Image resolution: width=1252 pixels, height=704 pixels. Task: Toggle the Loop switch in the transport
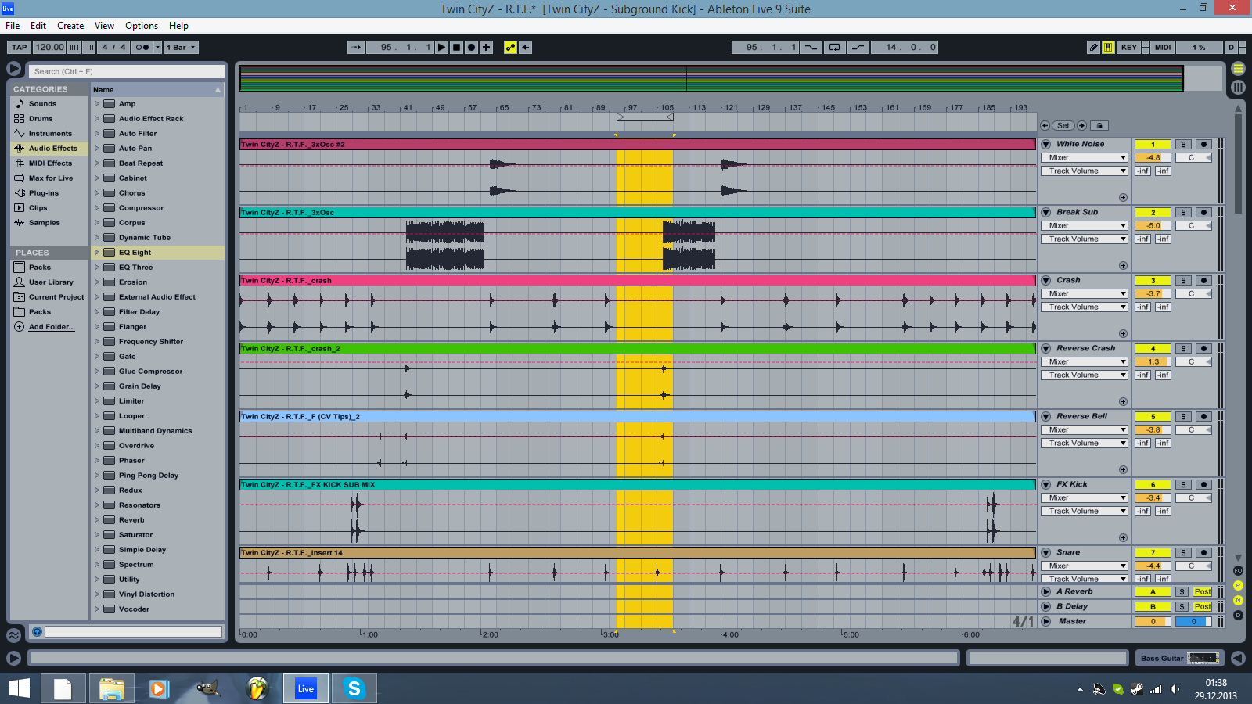[834, 47]
